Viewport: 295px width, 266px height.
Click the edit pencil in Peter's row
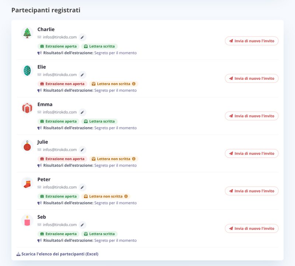[82, 187]
